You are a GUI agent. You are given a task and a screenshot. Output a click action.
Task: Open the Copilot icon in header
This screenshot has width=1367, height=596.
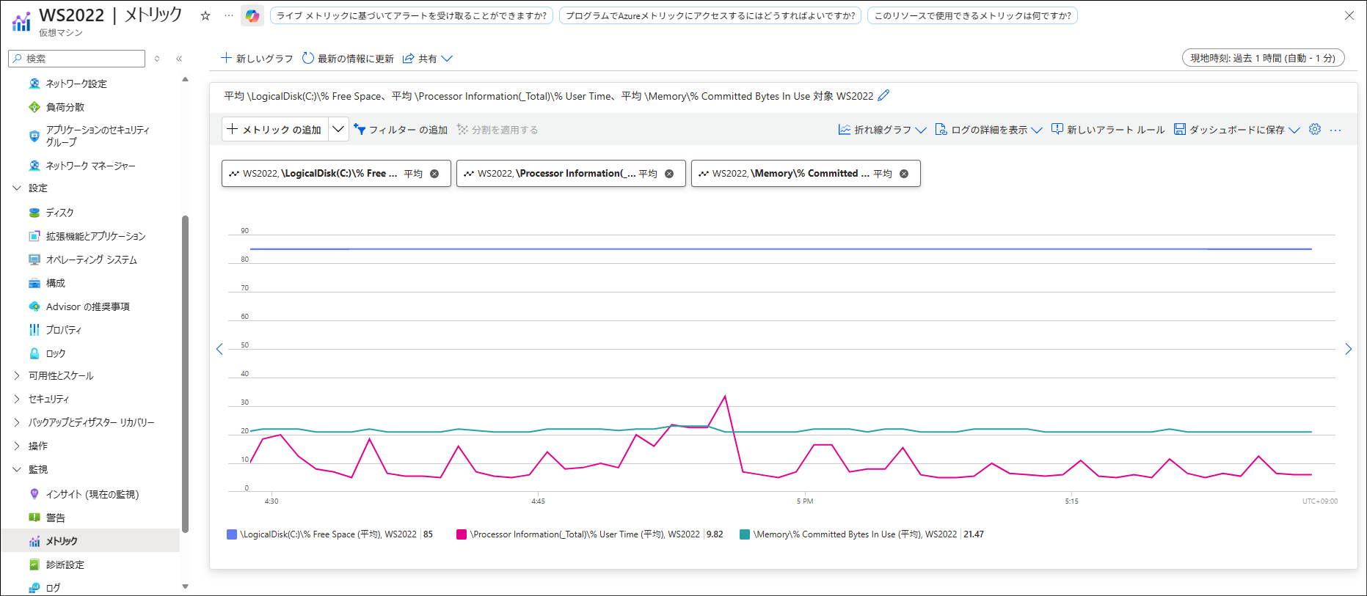[x=252, y=15]
